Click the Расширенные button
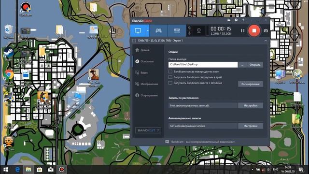 (251, 84)
